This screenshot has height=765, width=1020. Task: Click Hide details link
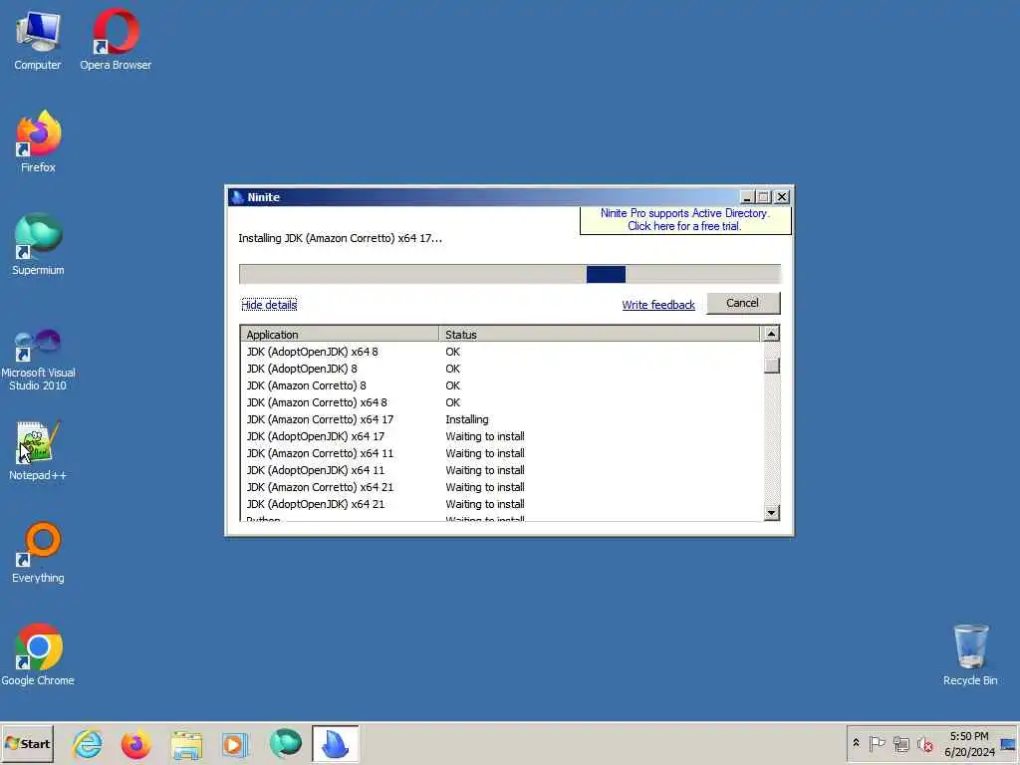269,305
